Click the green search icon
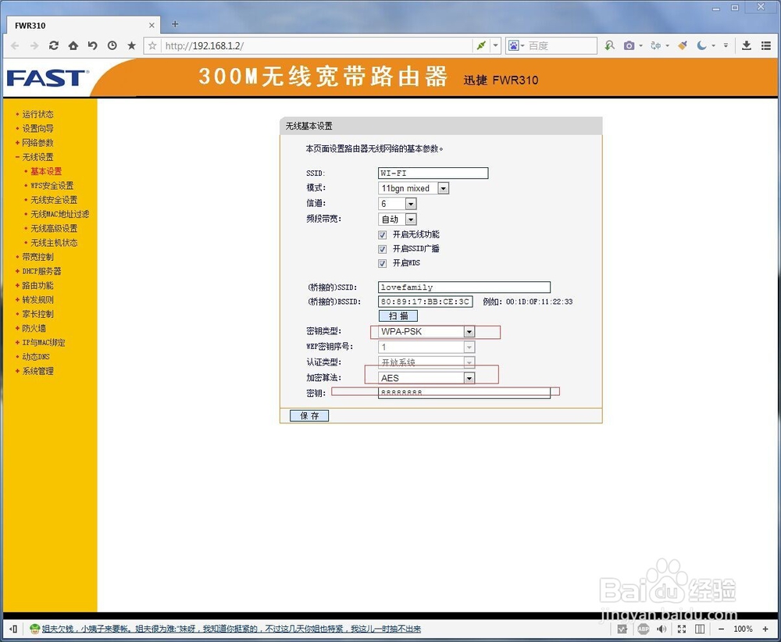Viewport: 781px width, 642px height. pyautogui.click(x=610, y=46)
